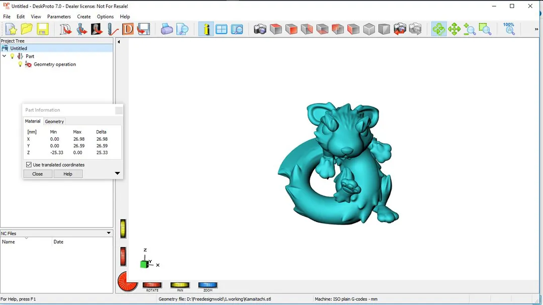Open the Parameters menu
The width and height of the screenshot is (543, 305).
(59, 17)
